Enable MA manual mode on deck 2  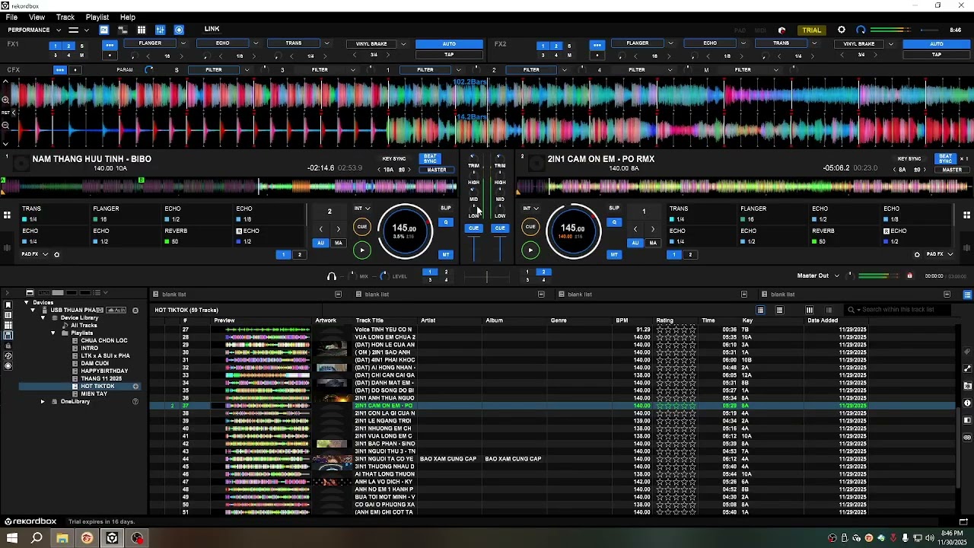(653, 243)
